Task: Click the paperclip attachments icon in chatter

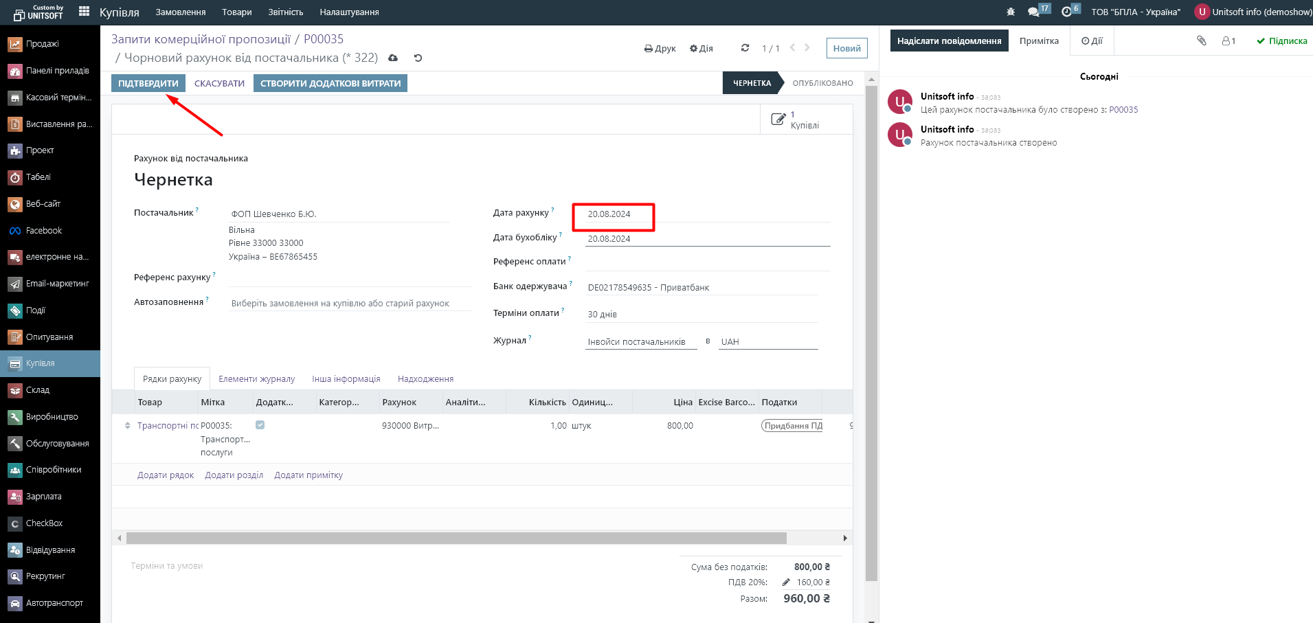Action: click(1201, 41)
